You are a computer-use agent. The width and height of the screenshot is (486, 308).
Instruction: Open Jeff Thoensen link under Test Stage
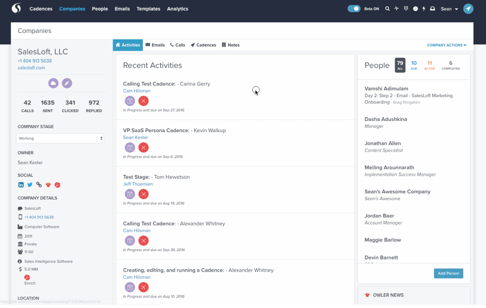(138, 184)
